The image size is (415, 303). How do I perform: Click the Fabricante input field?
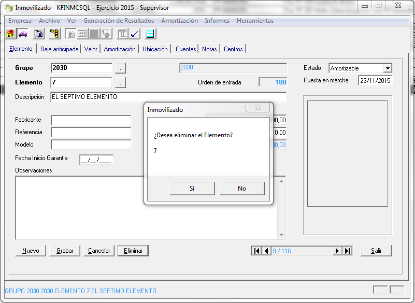click(x=91, y=120)
